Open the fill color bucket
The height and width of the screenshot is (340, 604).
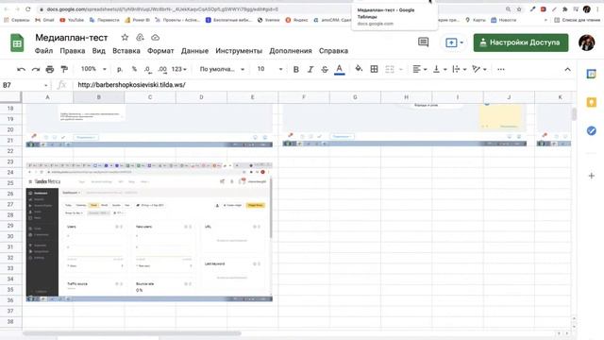point(359,69)
